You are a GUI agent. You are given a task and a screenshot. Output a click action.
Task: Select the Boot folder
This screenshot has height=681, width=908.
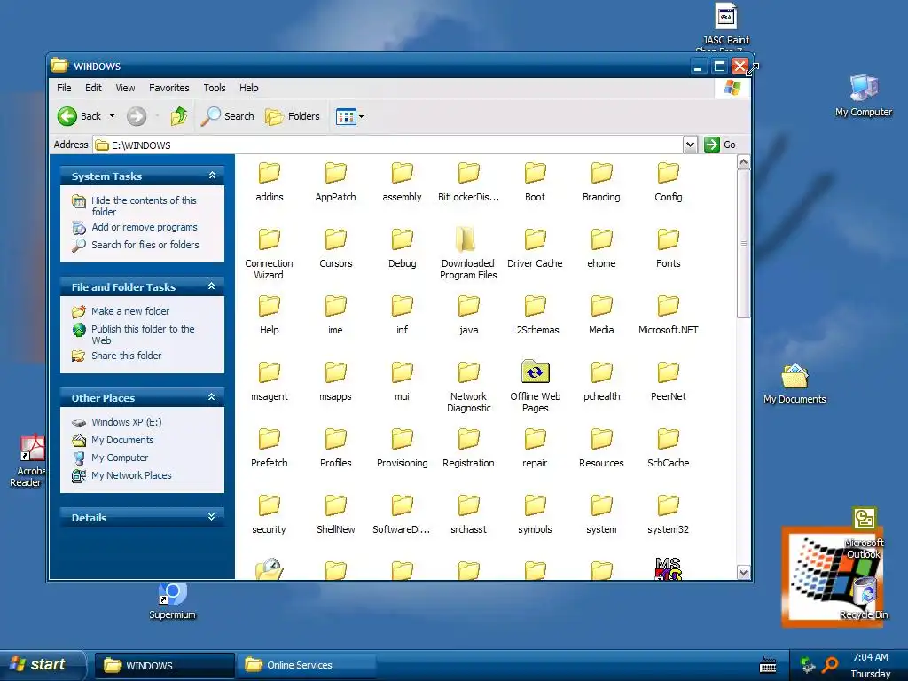[535, 182]
